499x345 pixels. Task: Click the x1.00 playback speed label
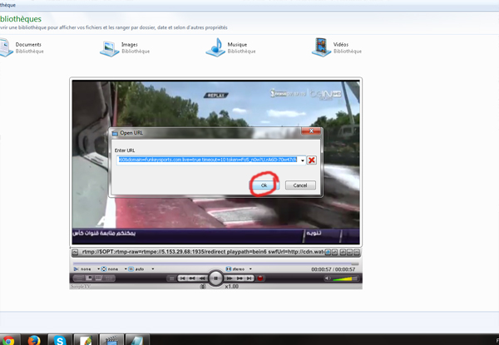(232, 287)
